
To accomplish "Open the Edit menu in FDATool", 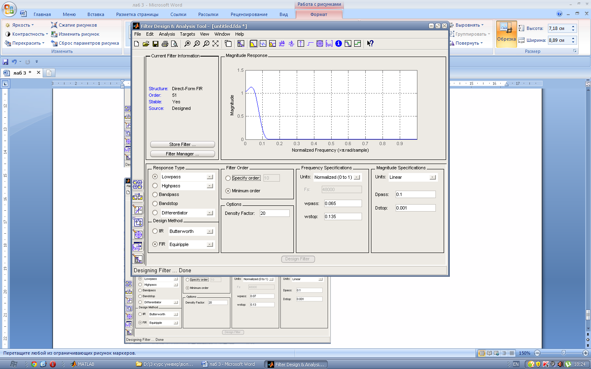I will tap(150, 34).
